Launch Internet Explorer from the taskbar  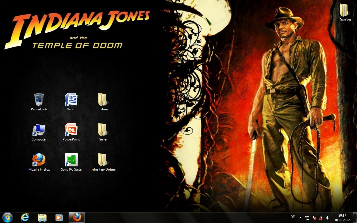pos(25,217)
